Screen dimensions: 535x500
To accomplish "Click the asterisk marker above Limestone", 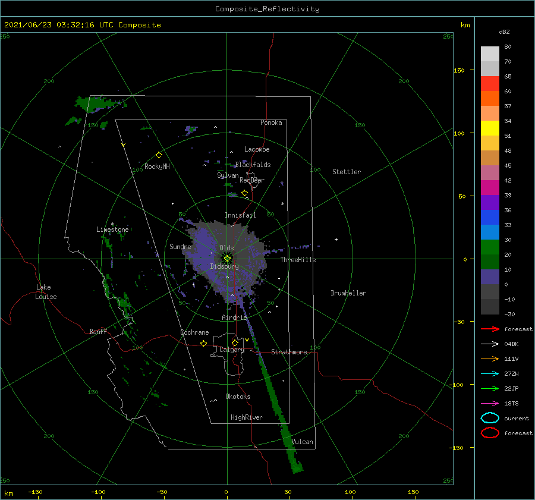I will [x=112, y=224].
